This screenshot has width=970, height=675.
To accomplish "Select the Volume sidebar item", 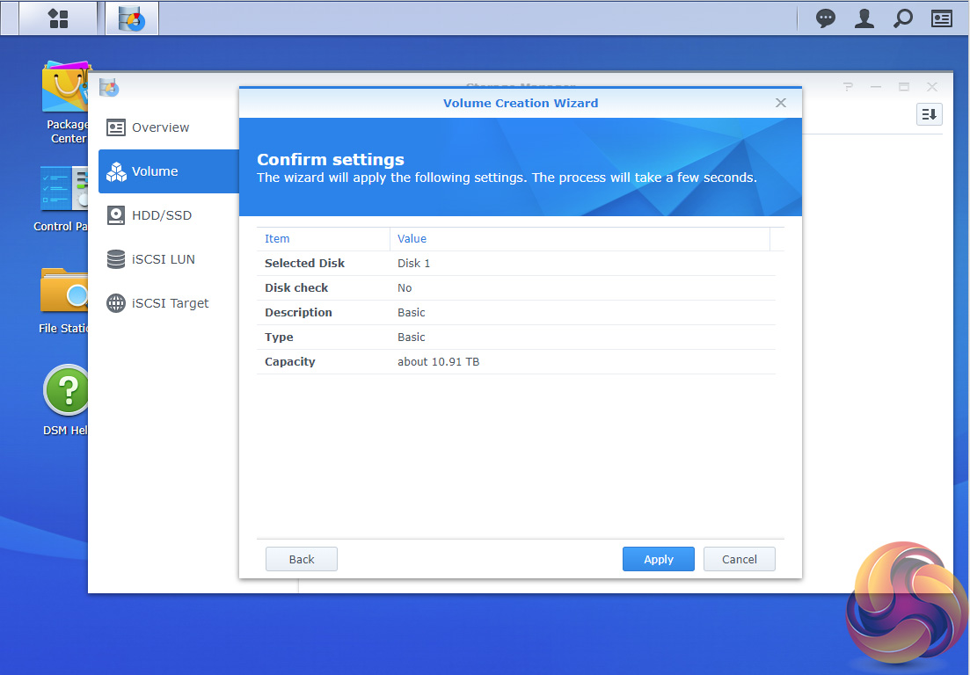I will (x=168, y=171).
